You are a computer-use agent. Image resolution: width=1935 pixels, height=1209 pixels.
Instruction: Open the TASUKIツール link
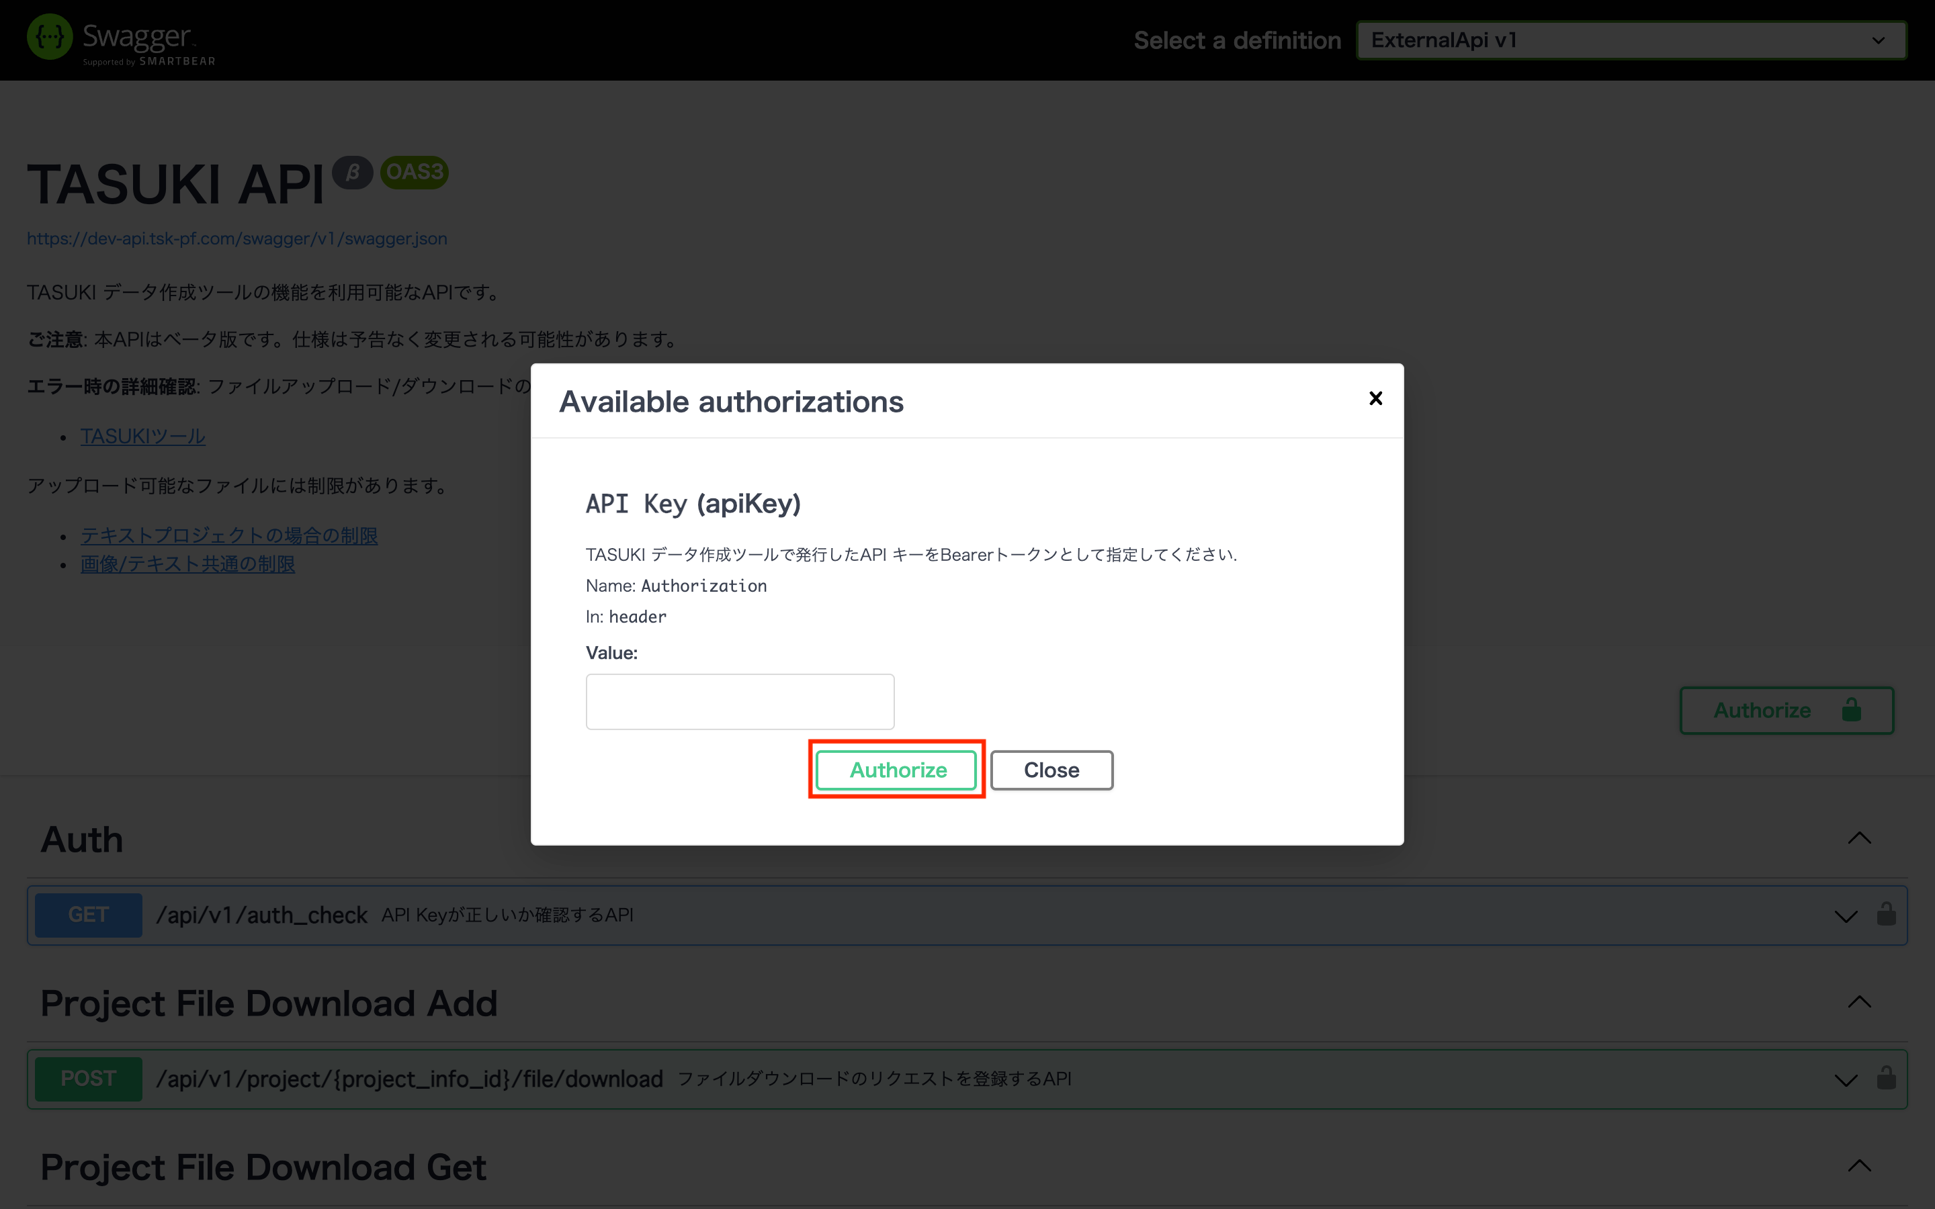coord(143,436)
